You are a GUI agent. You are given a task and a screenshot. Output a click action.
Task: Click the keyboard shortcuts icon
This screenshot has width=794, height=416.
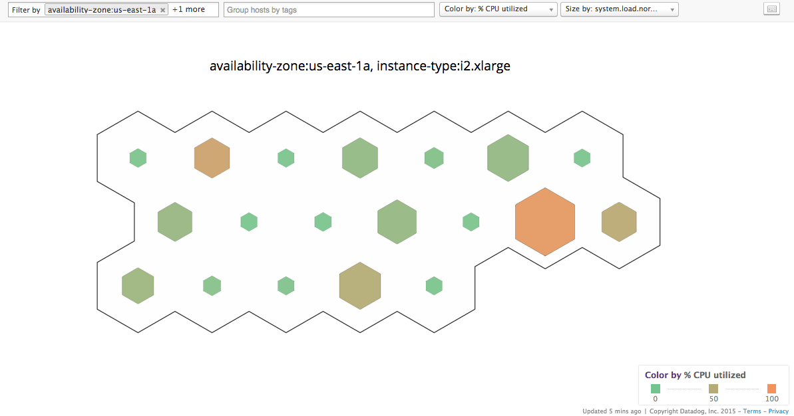[771, 9]
